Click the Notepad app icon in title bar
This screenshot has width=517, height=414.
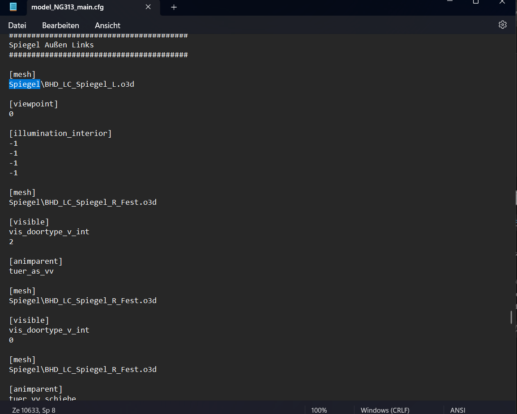[x=13, y=7]
